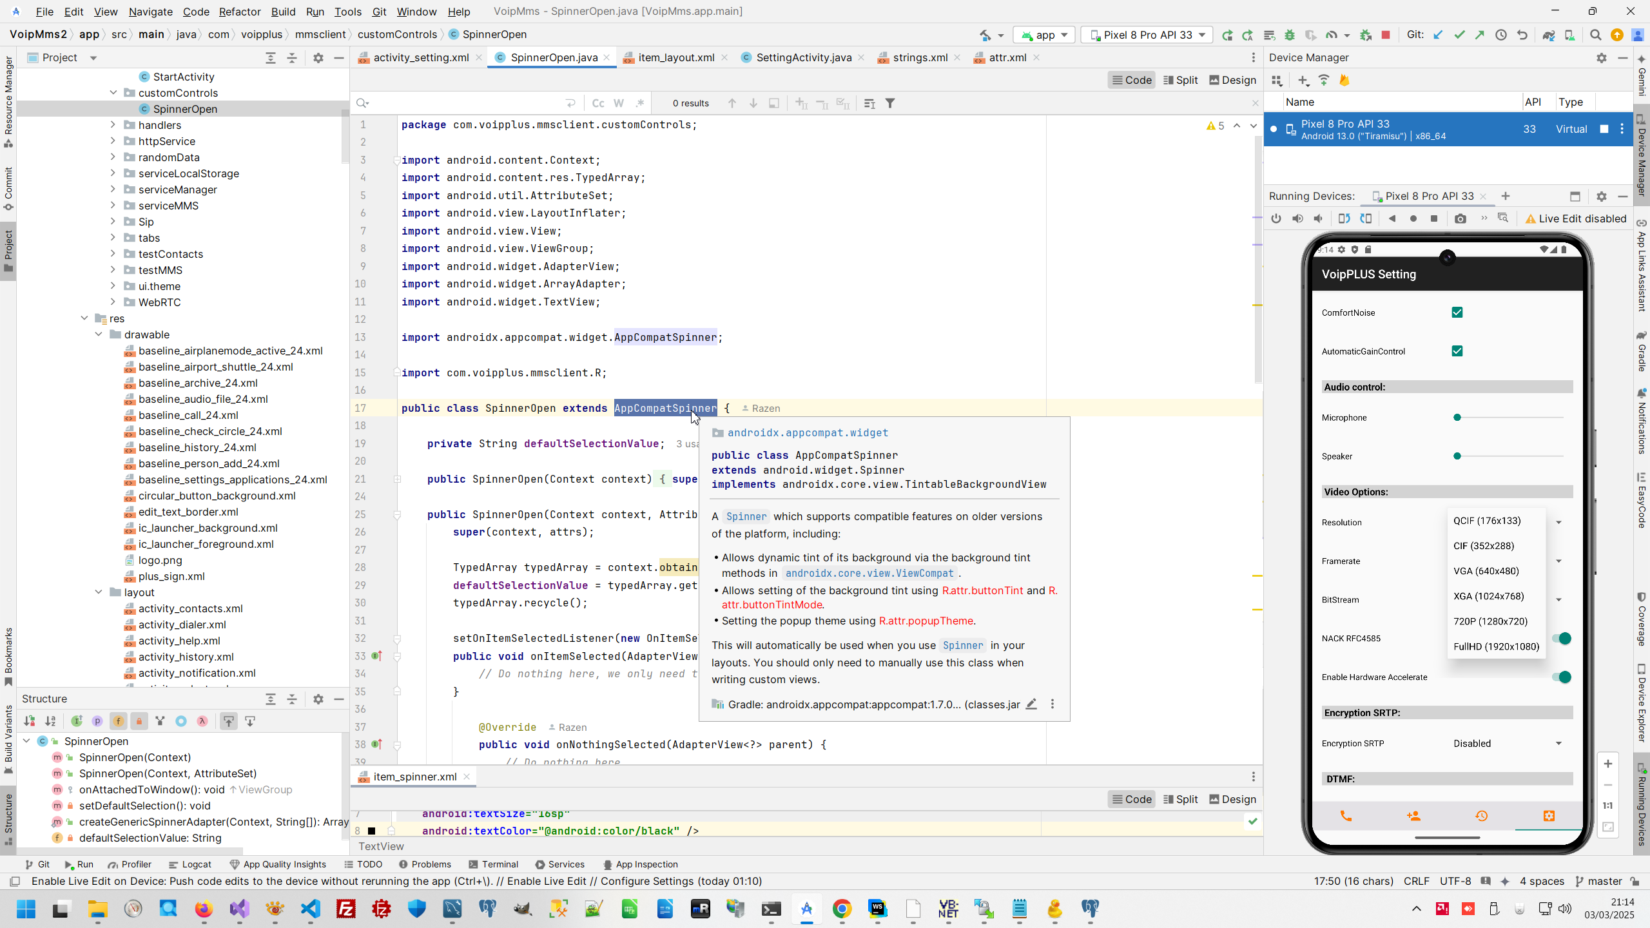The width and height of the screenshot is (1650, 928).
Task: Toggle the NACK RFC4585 switch off
Action: tap(1562, 639)
